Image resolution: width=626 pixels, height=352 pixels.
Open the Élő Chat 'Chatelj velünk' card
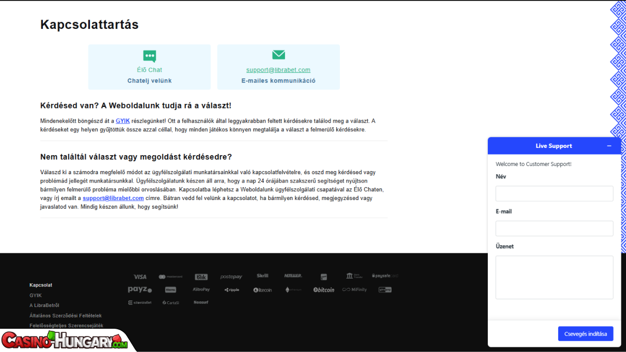pyautogui.click(x=150, y=67)
